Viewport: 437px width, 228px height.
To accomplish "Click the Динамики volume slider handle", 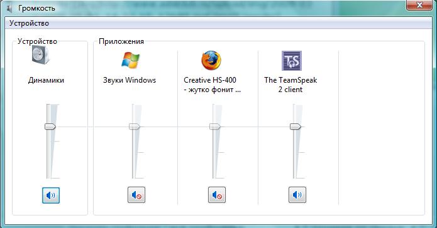I will (x=50, y=127).
